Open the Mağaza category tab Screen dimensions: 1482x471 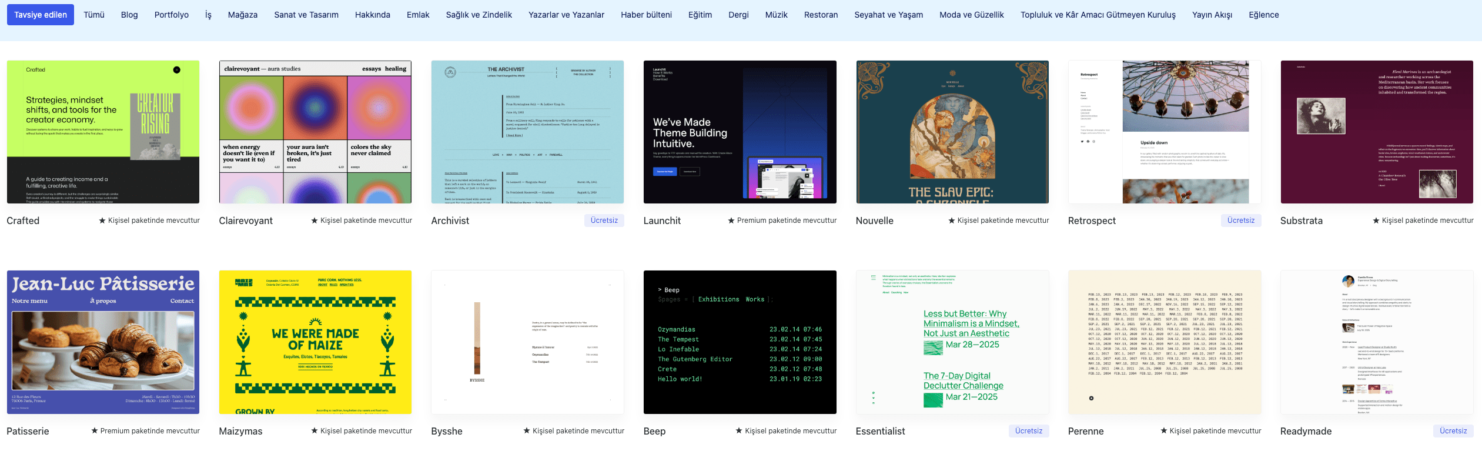243,15
